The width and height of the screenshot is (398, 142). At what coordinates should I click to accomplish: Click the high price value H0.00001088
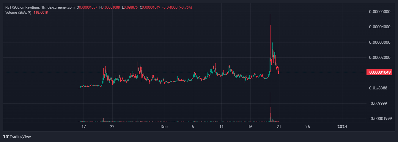109,7
